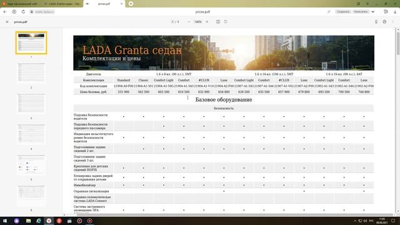Image resolution: width=400 pixels, height=225 pixels.
Task: Click Подушка безопасности водителя row label
Action: pyautogui.click(x=91, y=117)
